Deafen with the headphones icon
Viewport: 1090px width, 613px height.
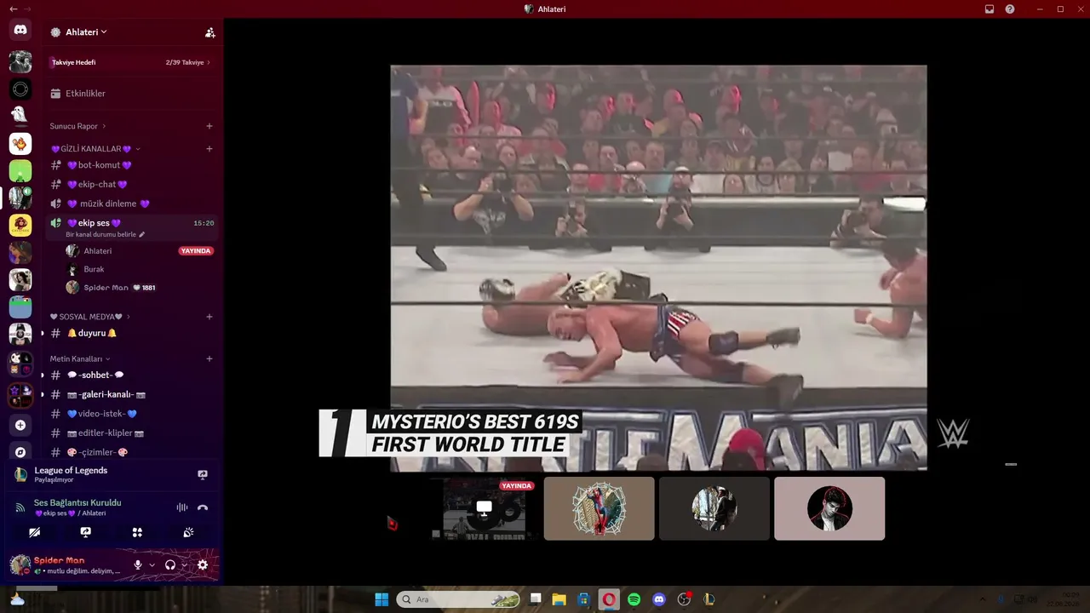(170, 564)
